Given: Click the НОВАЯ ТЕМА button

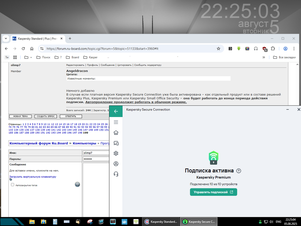Looking at the screenshot, I should tap(20, 116).
